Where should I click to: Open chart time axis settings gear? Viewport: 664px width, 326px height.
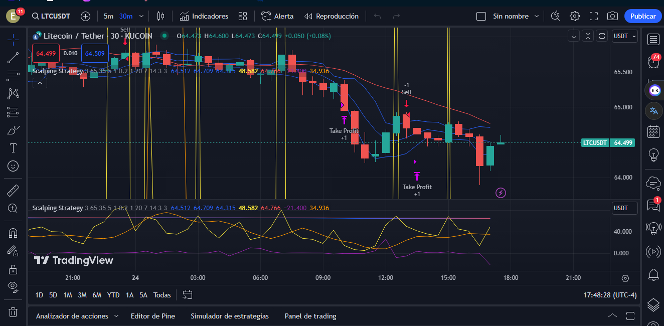click(x=625, y=278)
